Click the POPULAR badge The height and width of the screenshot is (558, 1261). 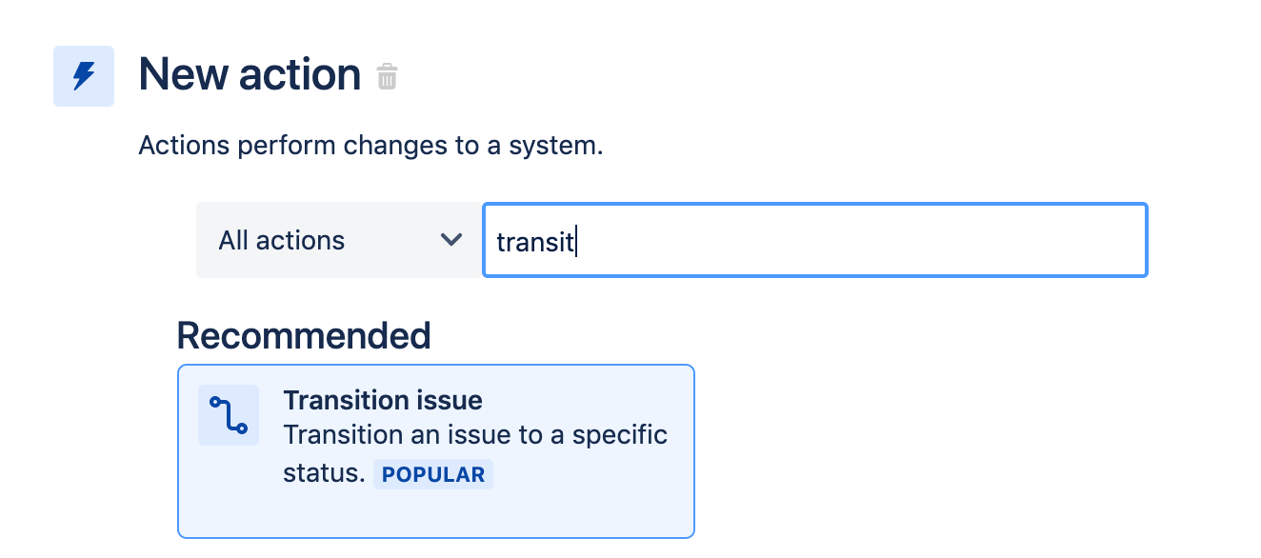click(x=433, y=473)
